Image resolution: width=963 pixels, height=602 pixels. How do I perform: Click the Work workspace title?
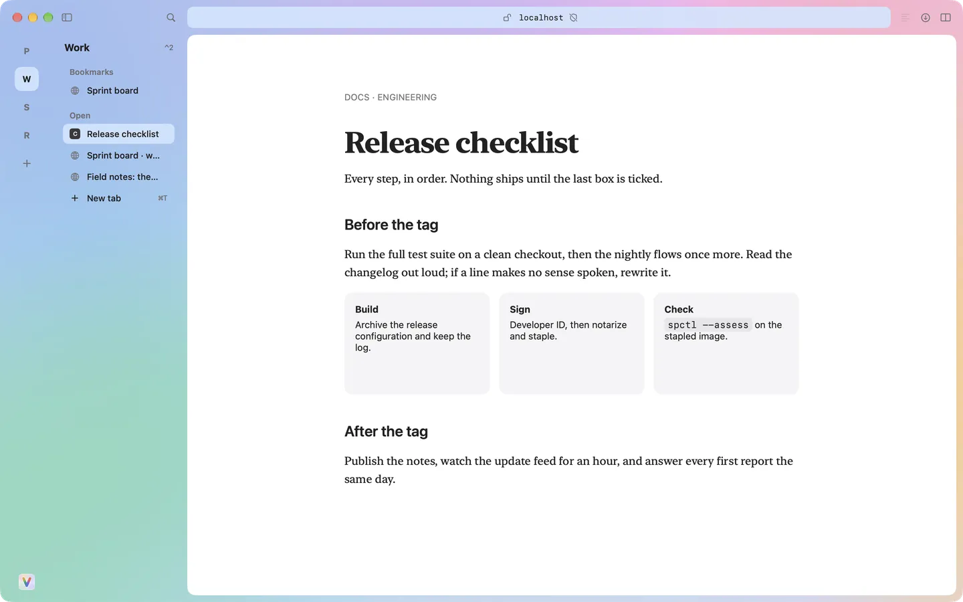point(77,47)
